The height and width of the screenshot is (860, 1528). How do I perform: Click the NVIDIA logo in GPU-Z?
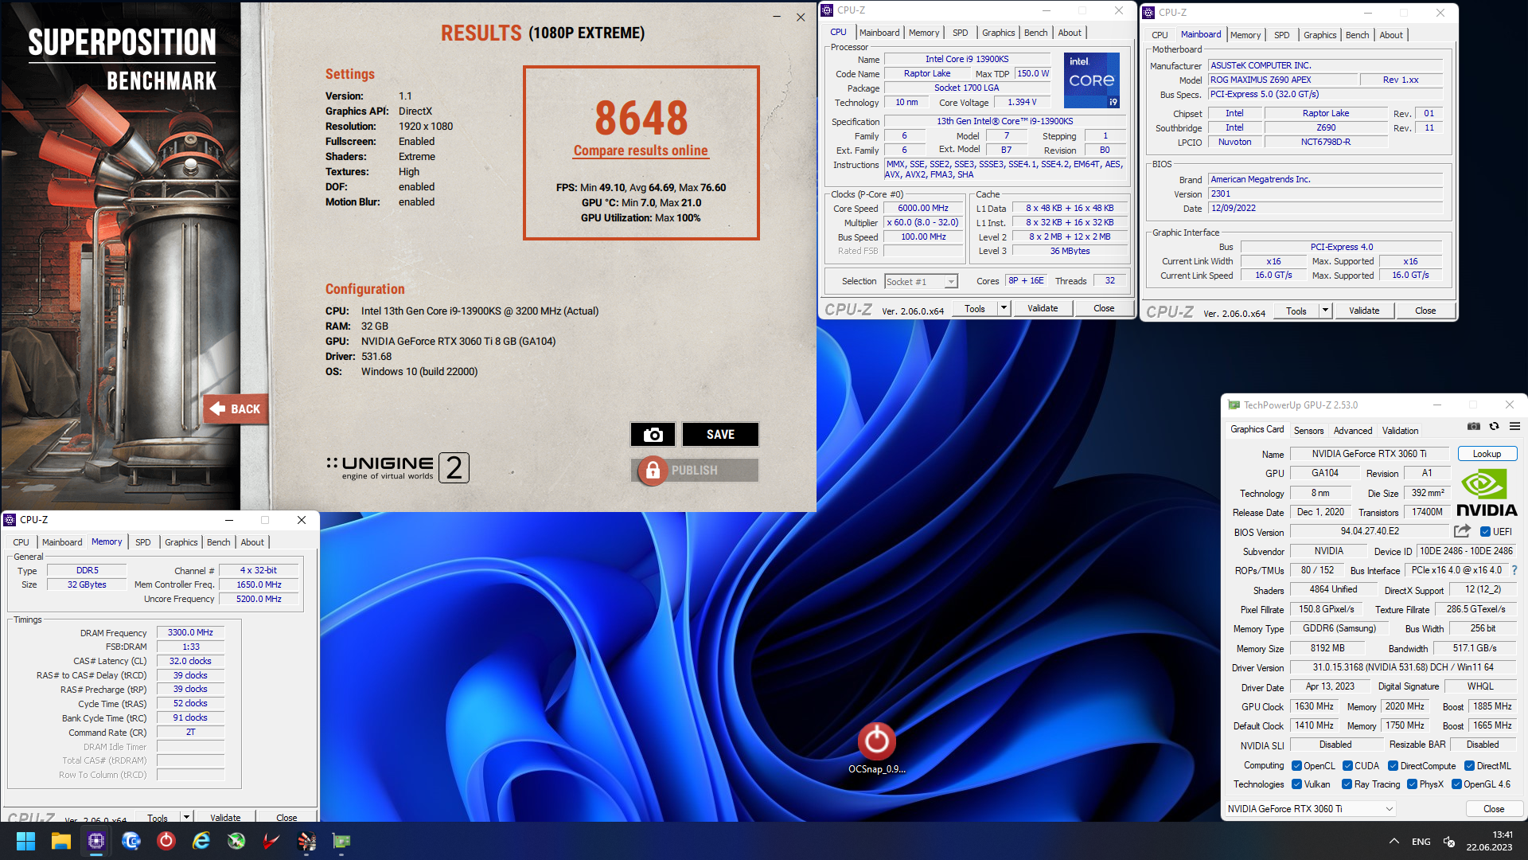click(x=1487, y=493)
